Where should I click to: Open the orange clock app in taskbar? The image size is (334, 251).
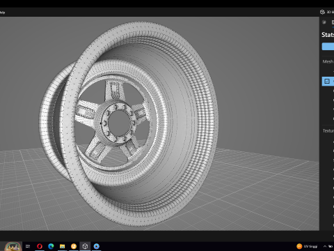click(x=74, y=246)
